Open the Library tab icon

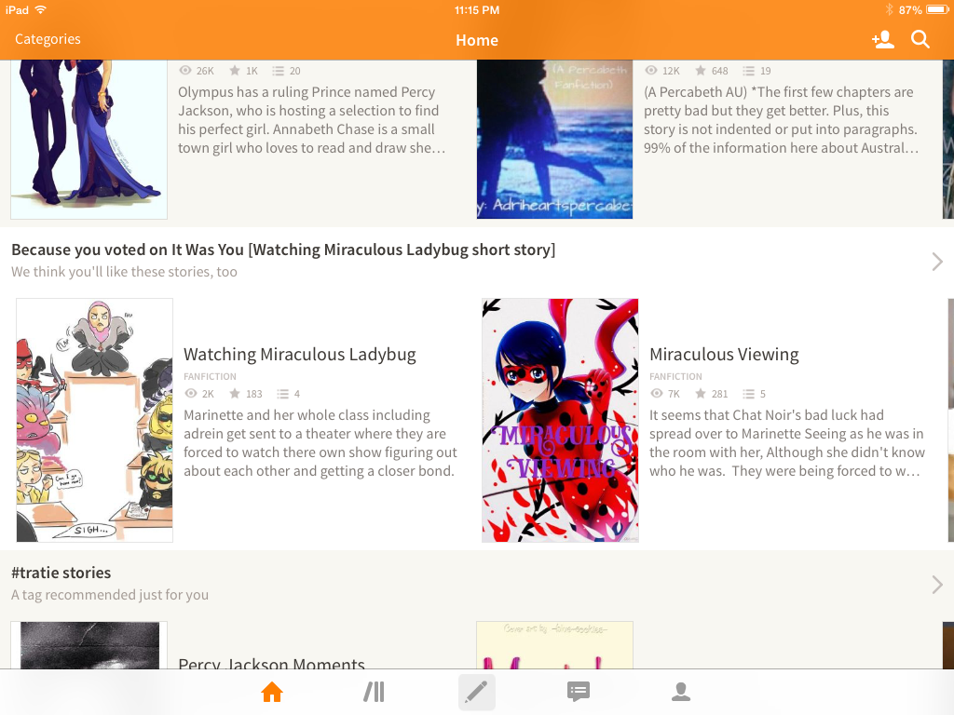[x=375, y=692]
